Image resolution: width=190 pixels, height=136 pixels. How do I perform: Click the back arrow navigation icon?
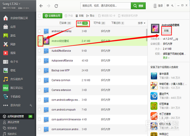pyautogui.click(x=41, y=6)
